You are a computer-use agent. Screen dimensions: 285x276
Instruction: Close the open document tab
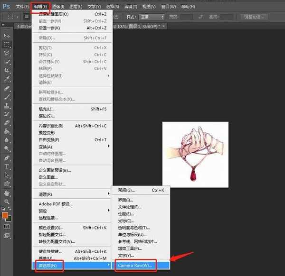coord(164,25)
